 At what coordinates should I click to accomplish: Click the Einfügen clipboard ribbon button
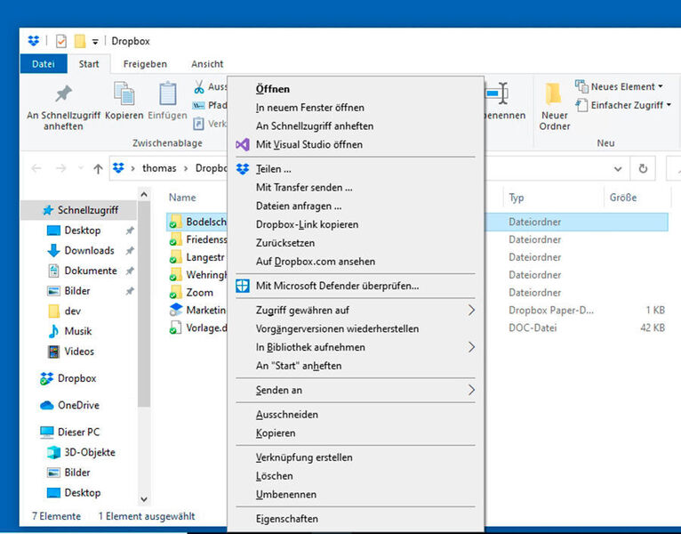coord(167,101)
